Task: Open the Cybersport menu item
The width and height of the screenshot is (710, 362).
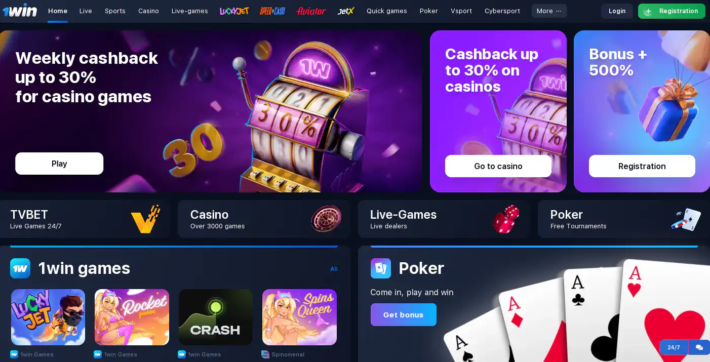Action: tap(502, 11)
